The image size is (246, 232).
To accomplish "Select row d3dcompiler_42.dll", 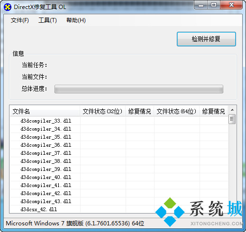I will [119, 193].
